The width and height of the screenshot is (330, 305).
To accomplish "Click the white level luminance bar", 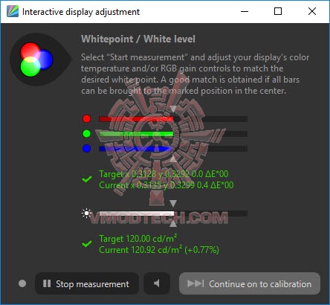I will click(173, 213).
